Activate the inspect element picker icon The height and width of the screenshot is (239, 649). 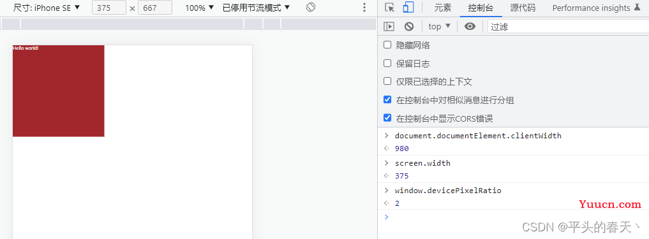(x=389, y=8)
